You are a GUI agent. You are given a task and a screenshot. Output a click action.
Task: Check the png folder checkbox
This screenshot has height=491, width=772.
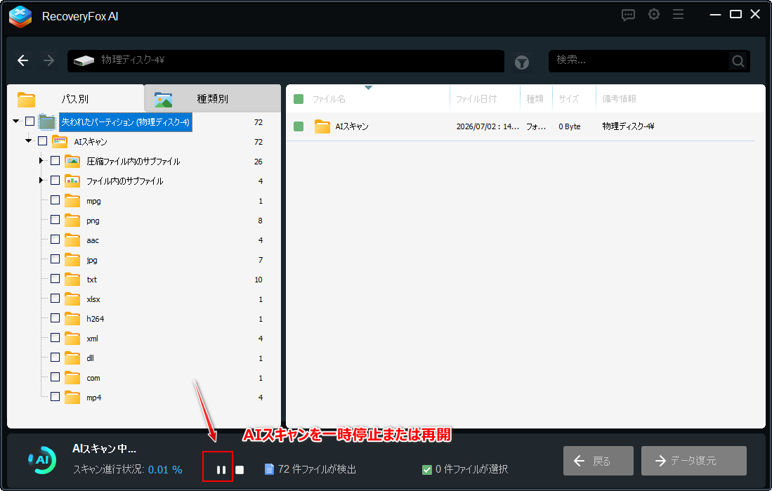(55, 220)
